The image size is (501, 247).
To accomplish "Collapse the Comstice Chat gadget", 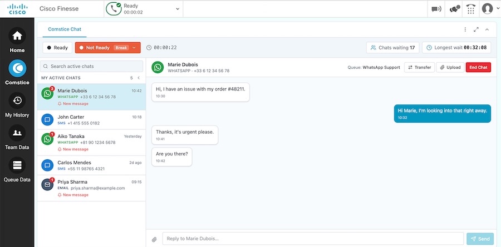I will [x=487, y=29].
